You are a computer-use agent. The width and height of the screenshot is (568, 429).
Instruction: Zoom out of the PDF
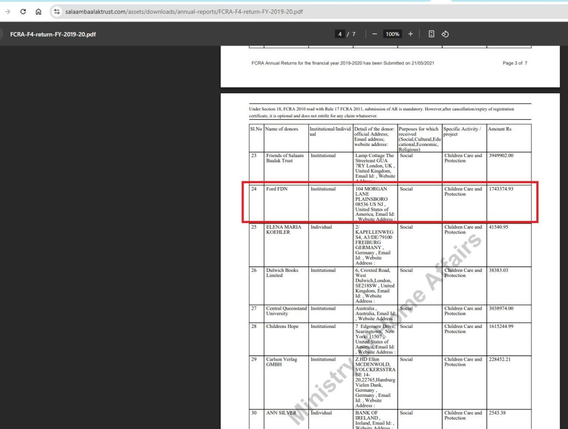[x=374, y=34]
